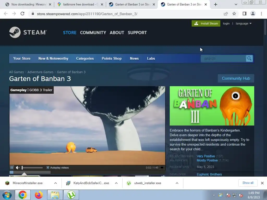Open a new browser tab
Viewport: 267px width, 200px height.
click(216, 4)
